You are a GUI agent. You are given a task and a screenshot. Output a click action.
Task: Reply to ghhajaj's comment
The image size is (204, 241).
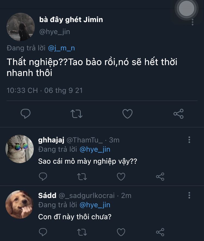(x=43, y=177)
